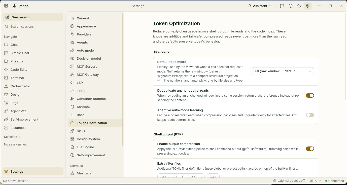This screenshot has width=347, height=185.
Task: Open the Default read mode dropdown
Action: coord(282,71)
